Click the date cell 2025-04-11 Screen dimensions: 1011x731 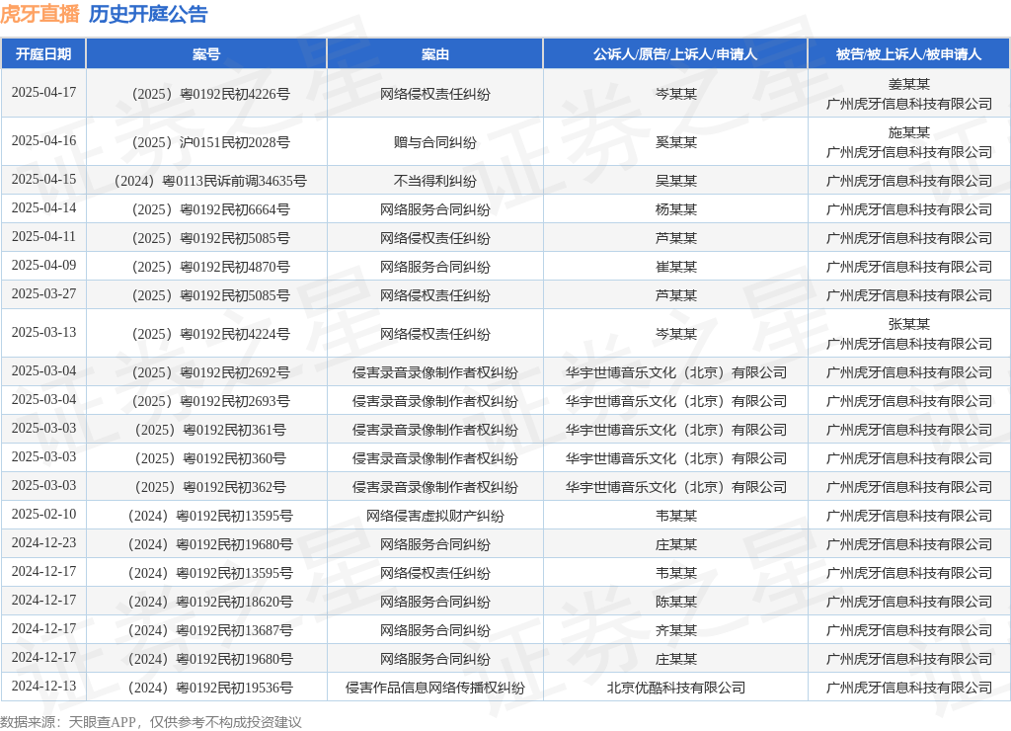click(43, 236)
